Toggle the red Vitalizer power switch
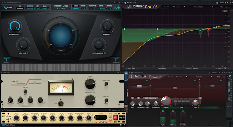This screenshot has width=233, height=127. pos(115,117)
